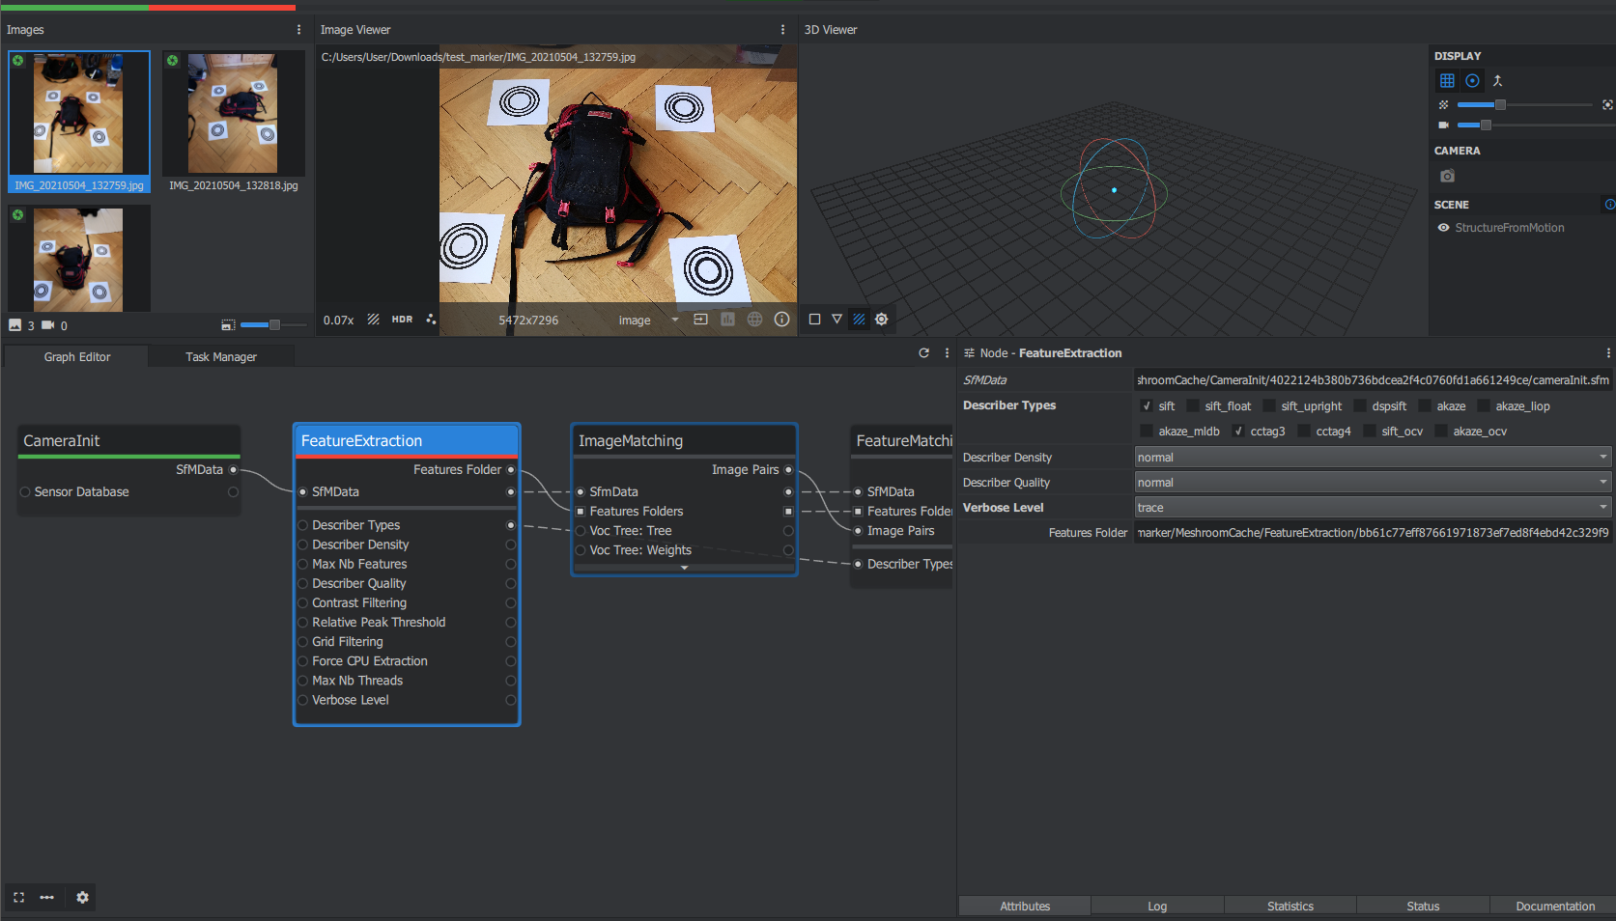The width and height of the screenshot is (1616, 921).
Task: Switch to the Task Manager tab
Action: click(x=221, y=357)
